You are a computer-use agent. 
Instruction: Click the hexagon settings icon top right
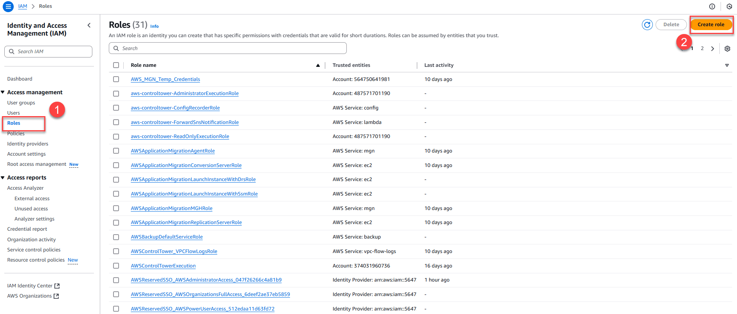coord(729,6)
